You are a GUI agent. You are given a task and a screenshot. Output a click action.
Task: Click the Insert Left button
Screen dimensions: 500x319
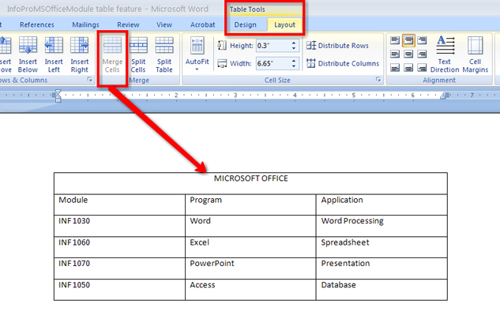pyautogui.click(x=54, y=54)
